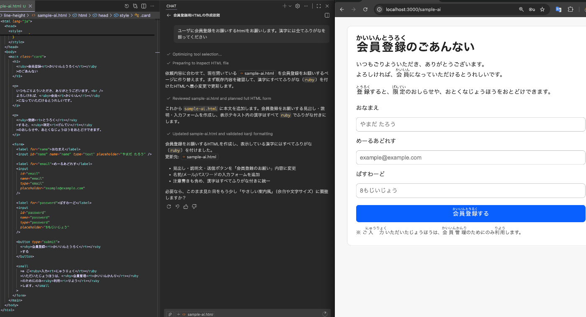Retry the chat response with reload icon
Screen dimensions: 586x317
point(169,207)
